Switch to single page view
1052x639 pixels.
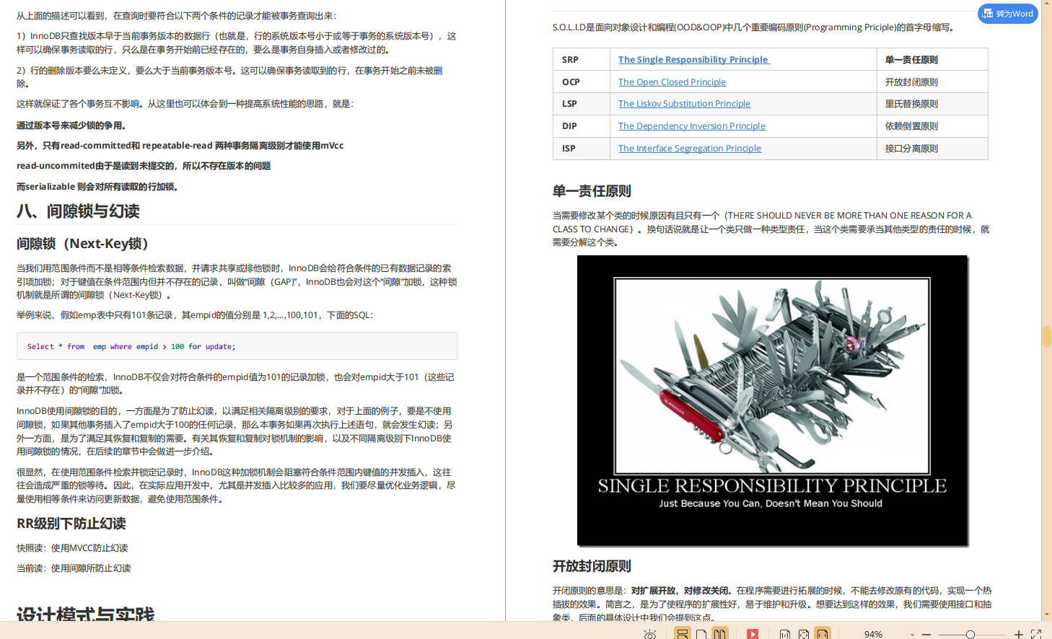[701, 633]
